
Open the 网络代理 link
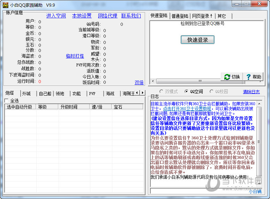(x=108, y=16)
